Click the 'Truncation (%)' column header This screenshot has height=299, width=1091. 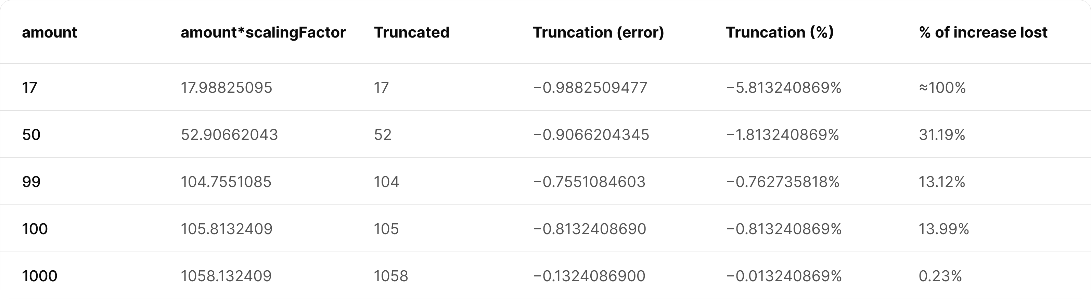pyautogui.click(x=779, y=32)
